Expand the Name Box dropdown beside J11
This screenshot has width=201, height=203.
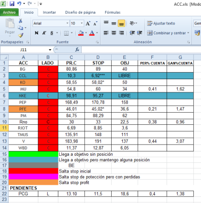[50, 50]
